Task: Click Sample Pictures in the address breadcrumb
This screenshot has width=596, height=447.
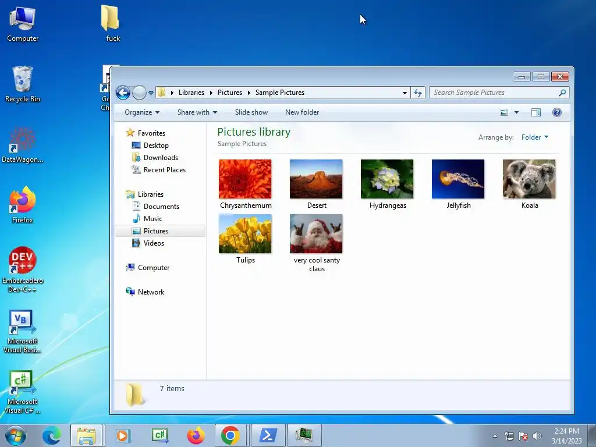Action: tap(280, 93)
